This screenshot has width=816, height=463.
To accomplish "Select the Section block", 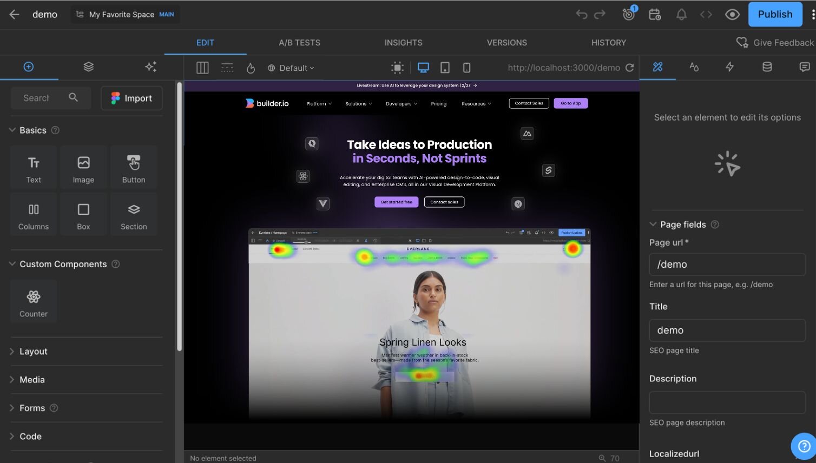I will 134,215.
